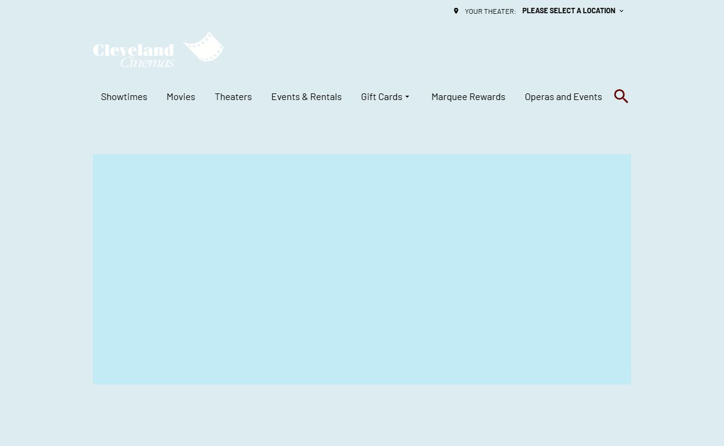Expand the Gift Cards menu arrow

coord(407,97)
